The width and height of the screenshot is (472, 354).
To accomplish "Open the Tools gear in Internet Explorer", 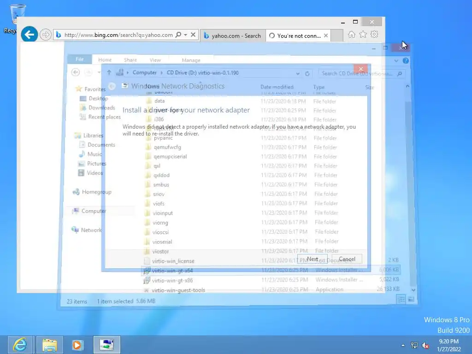I will (374, 34).
